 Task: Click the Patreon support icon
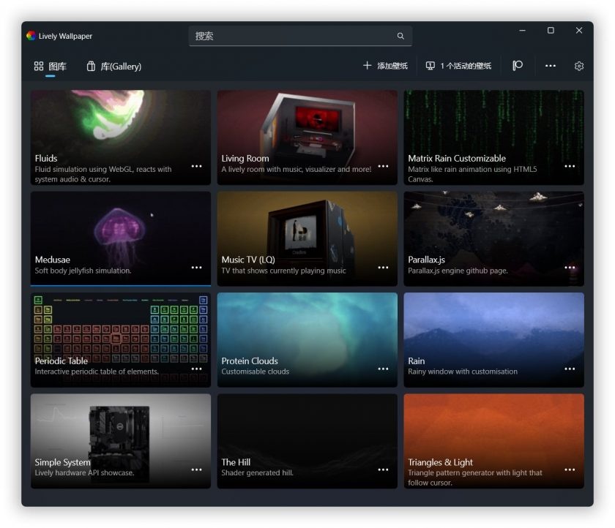(x=518, y=66)
